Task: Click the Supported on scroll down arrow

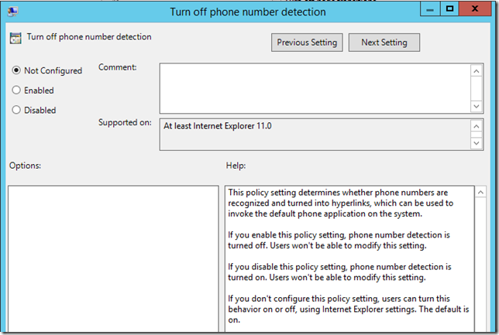Action: (477, 142)
